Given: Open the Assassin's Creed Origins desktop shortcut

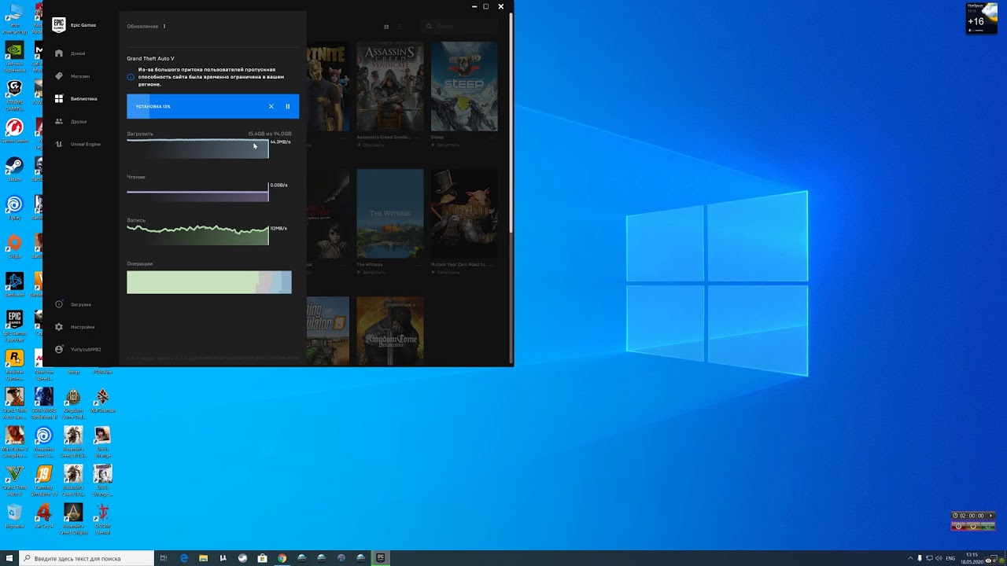Looking at the screenshot, I should [73, 519].
